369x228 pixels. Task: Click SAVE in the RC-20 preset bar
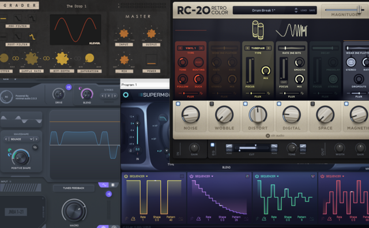click(x=312, y=10)
